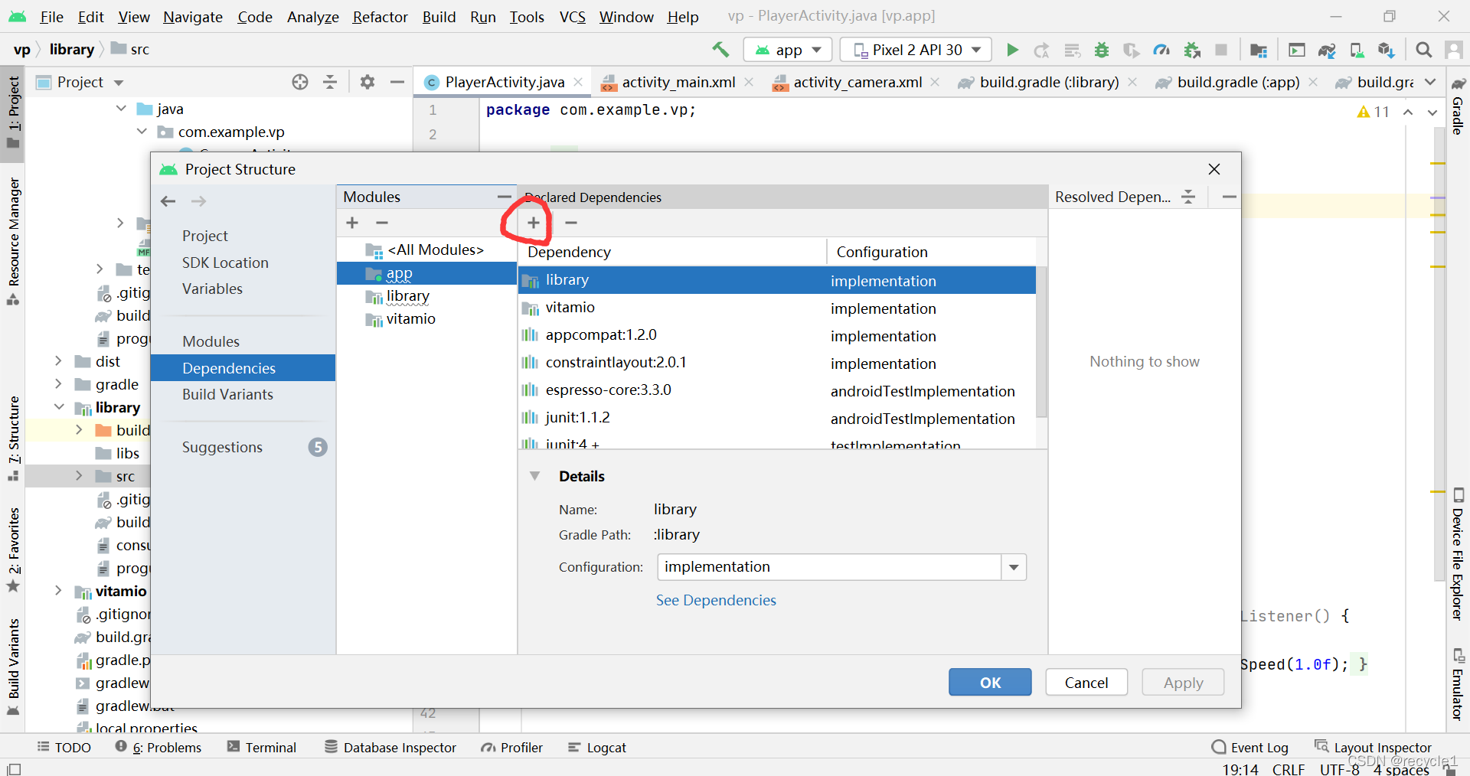The width and height of the screenshot is (1470, 776).
Task: Open the AVD Manager icon
Action: pos(1357,50)
